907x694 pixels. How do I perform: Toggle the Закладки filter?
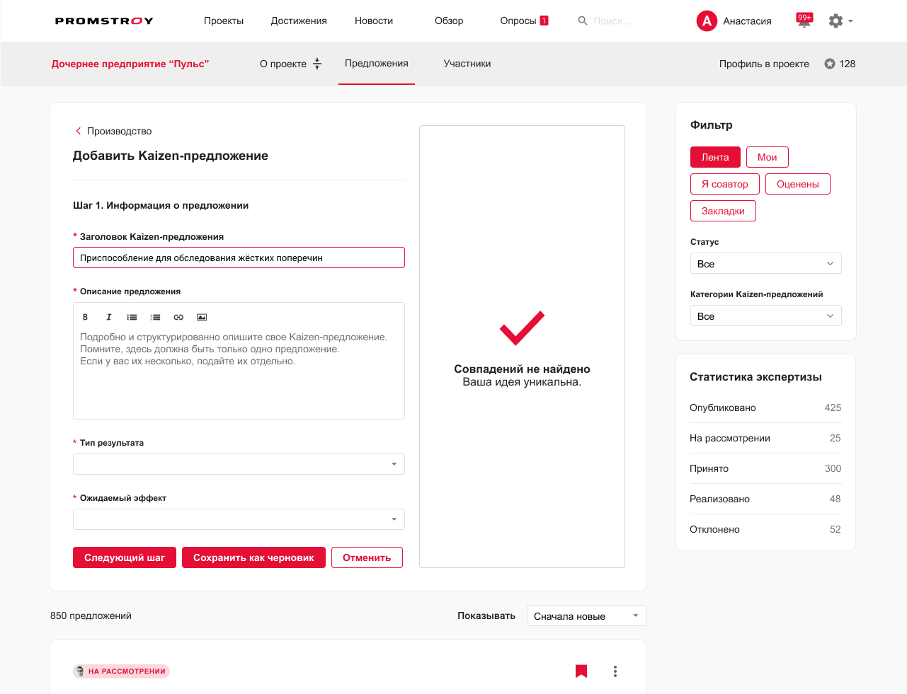point(723,211)
